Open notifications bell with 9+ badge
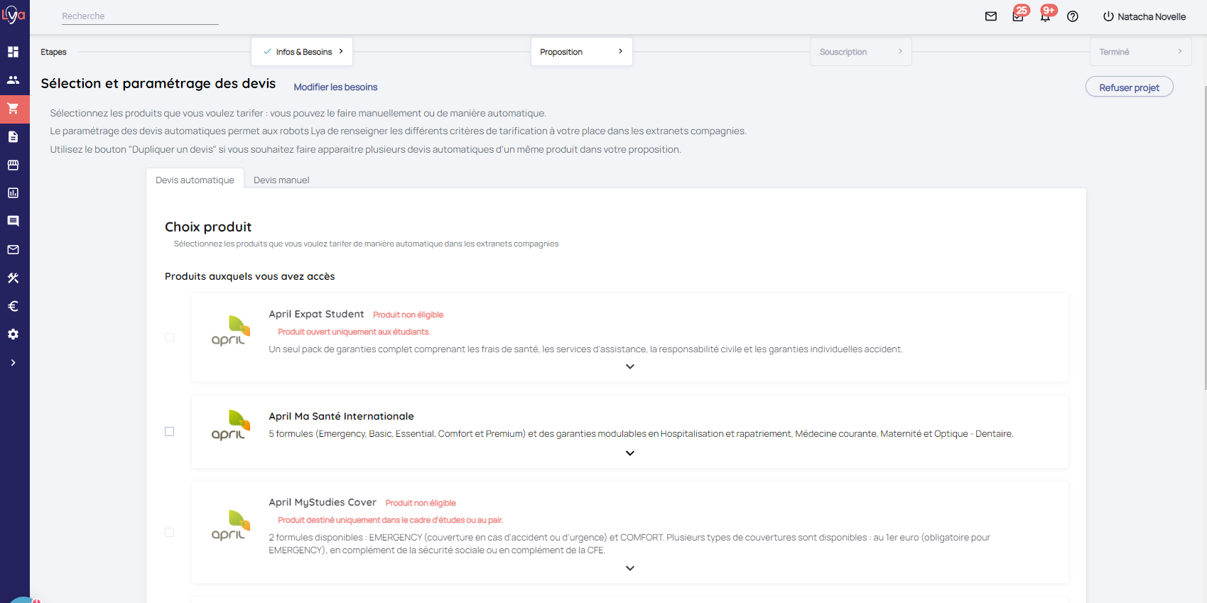 (x=1045, y=16)
